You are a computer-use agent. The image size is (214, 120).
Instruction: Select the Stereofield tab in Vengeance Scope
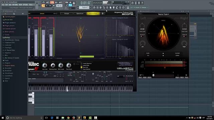[x=93, y=13]
